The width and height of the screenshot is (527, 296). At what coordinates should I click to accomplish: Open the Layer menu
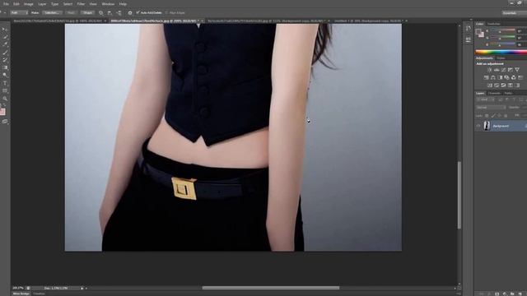pos(42,4)
